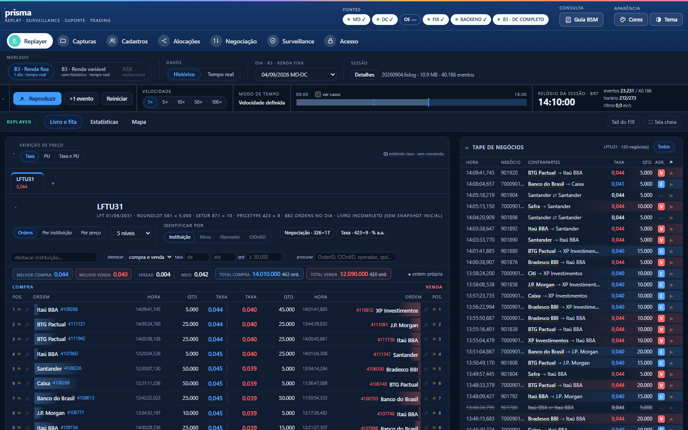
Task: Click the flag icon on buy order 4109268
Action: coord(19,310)
